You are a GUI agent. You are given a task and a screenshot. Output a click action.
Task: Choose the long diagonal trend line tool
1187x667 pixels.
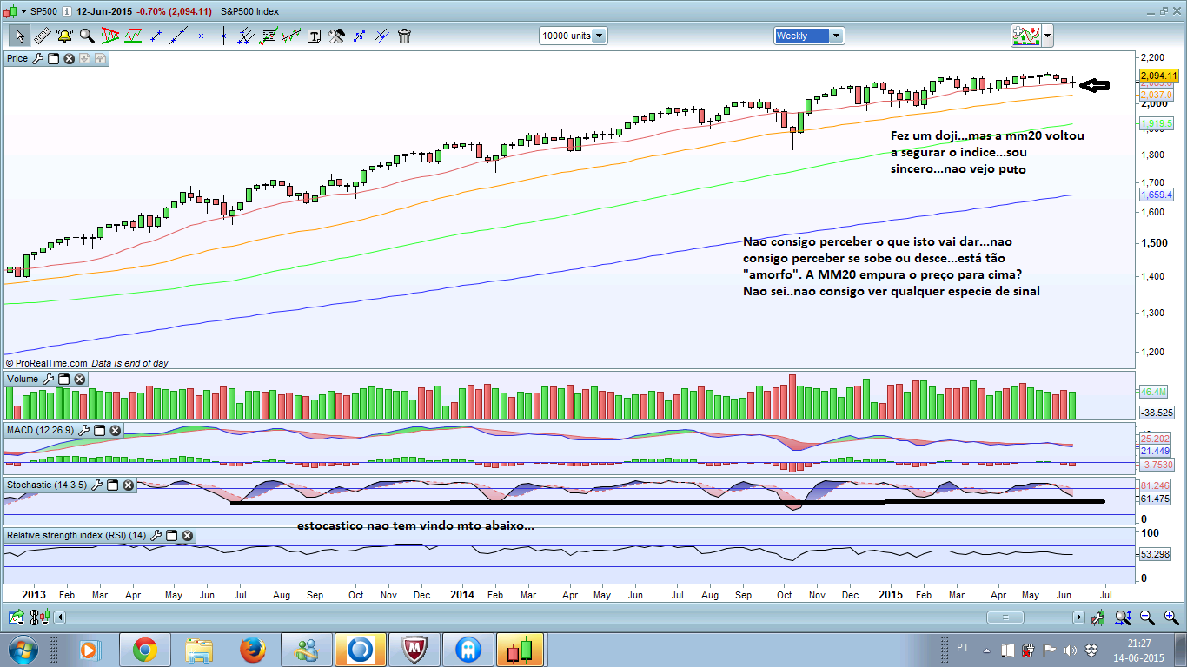(x=179, y=36)
